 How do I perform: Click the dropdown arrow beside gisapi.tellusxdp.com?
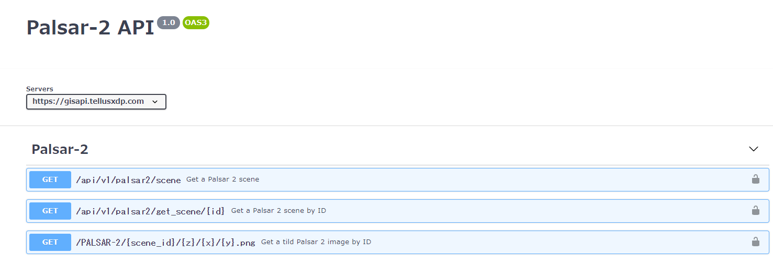point(155,102)
